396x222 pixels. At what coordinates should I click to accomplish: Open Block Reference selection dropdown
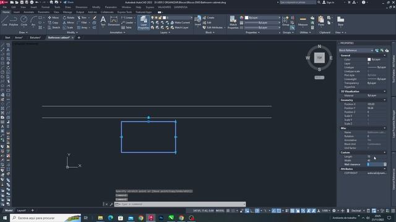pyautogui.click(x=356, y=51)
